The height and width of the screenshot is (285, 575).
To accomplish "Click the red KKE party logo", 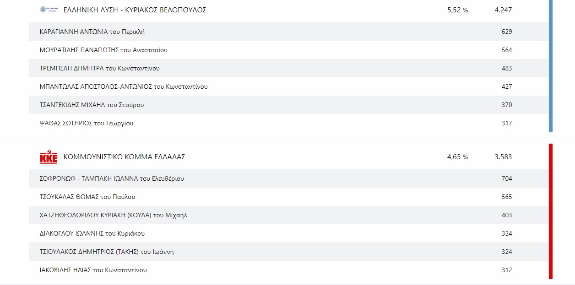I will (x=49, y=157).
